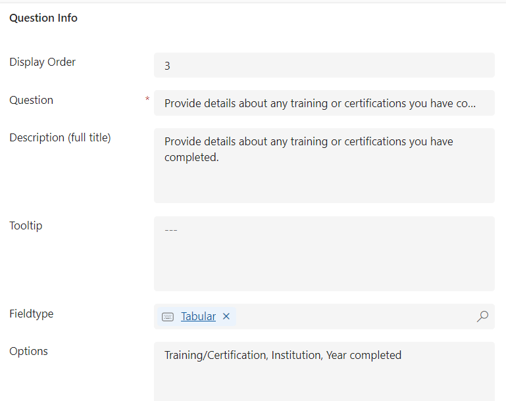
Task: Click the word 'completed.' in Description
Action: pos(191,157)
